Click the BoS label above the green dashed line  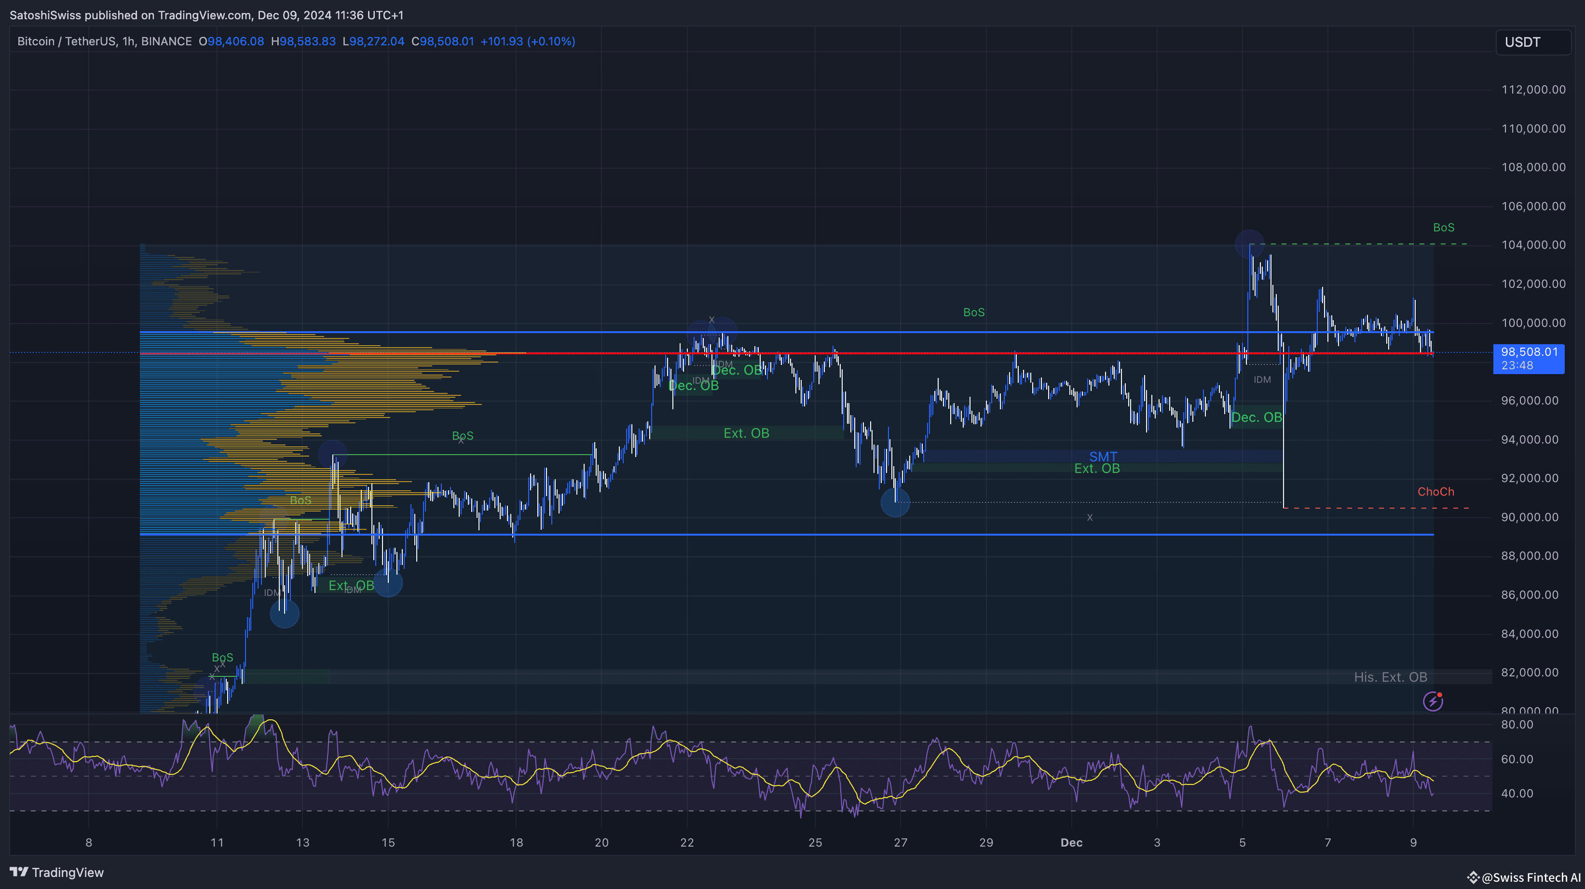[1444, 228]
